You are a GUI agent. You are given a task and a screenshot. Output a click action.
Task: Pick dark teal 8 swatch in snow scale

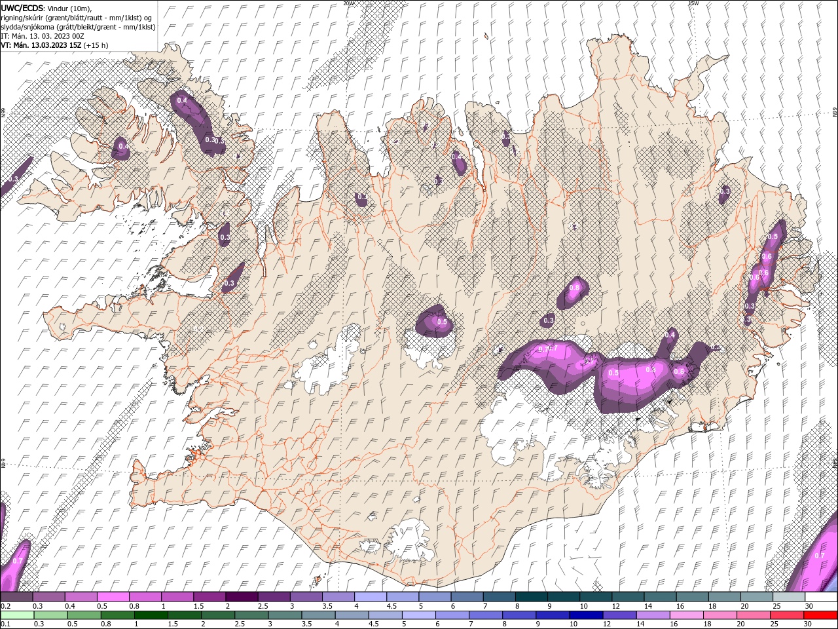[x=531, y=597]
